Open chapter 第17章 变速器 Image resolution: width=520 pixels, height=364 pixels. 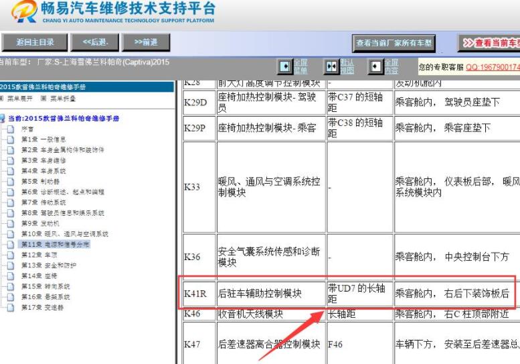(x=42, y=308)
